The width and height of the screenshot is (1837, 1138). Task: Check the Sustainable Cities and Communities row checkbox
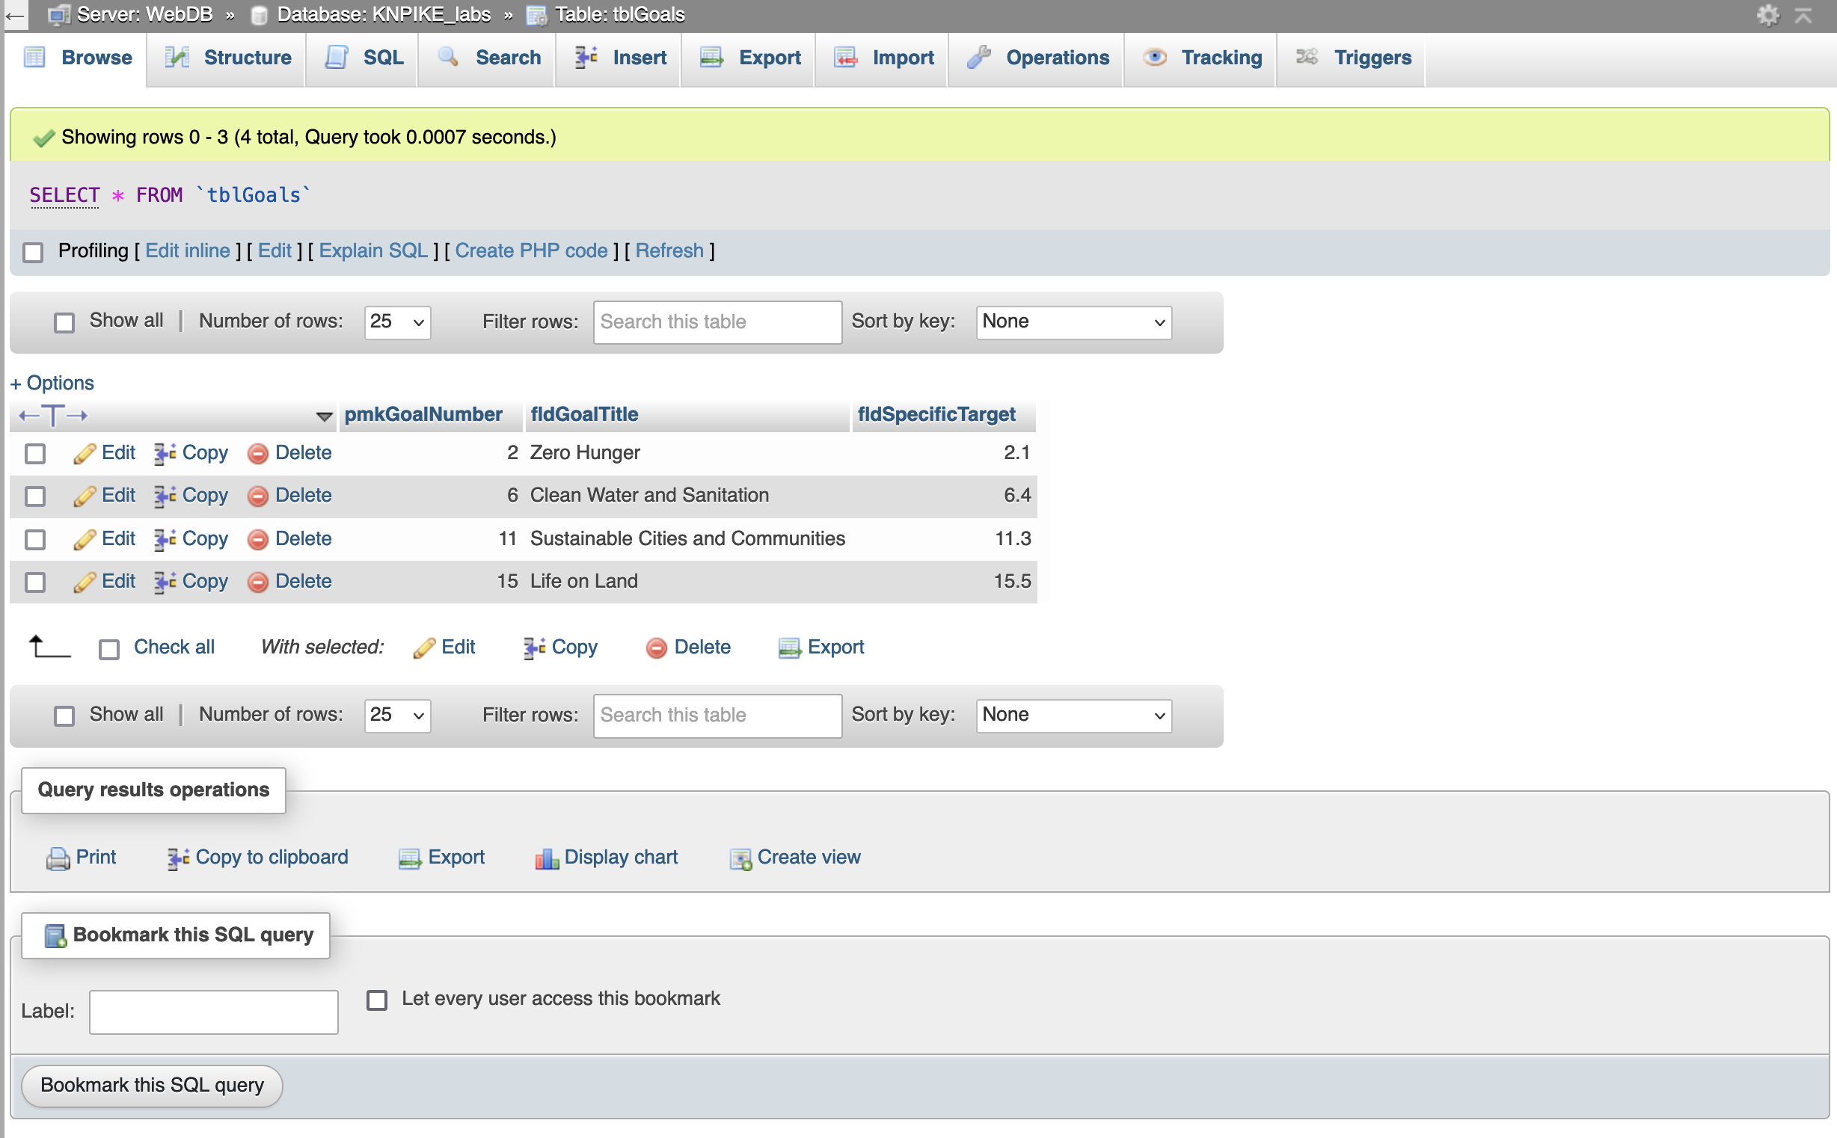pos(35,539)
